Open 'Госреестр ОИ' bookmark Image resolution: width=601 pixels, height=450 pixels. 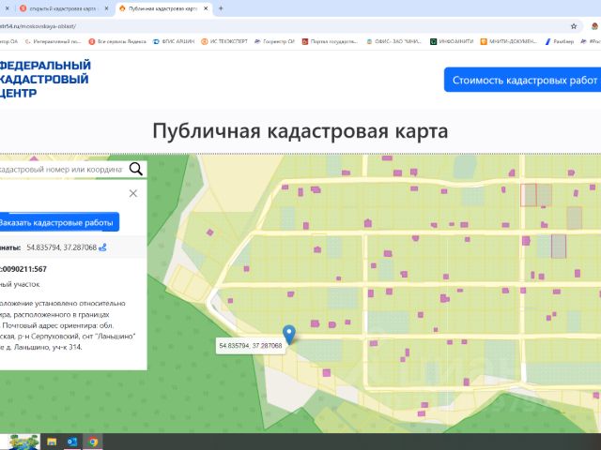coord(274,41)
